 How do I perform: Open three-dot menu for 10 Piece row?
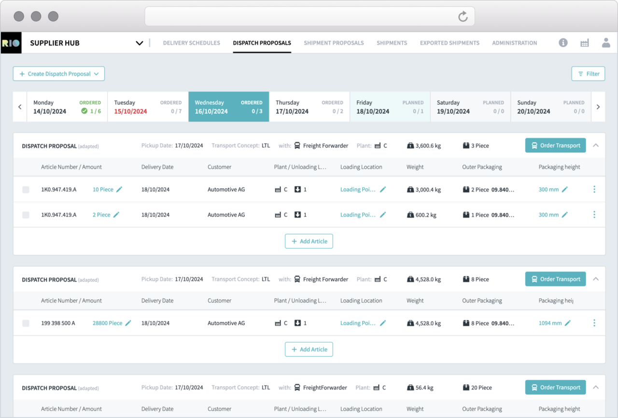[594, 189]
